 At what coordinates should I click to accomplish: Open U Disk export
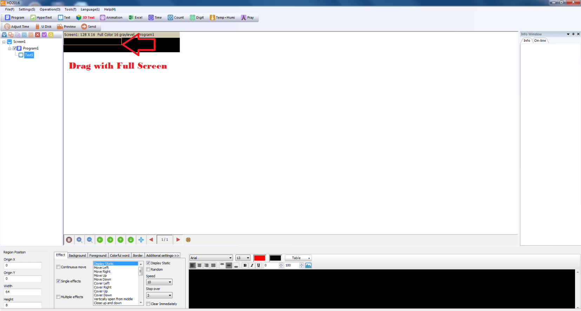click(x=43, y=27)
